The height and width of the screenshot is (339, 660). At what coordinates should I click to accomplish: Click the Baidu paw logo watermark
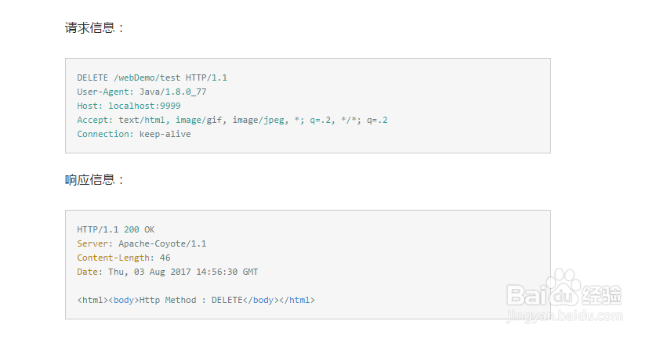563,286
